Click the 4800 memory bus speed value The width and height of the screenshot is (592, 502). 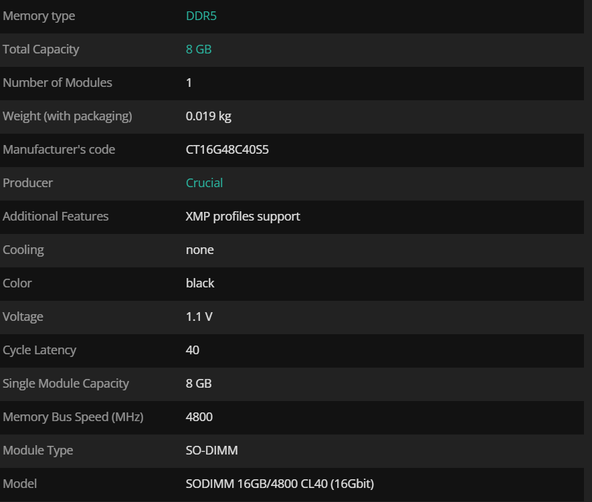pos(199,417)
